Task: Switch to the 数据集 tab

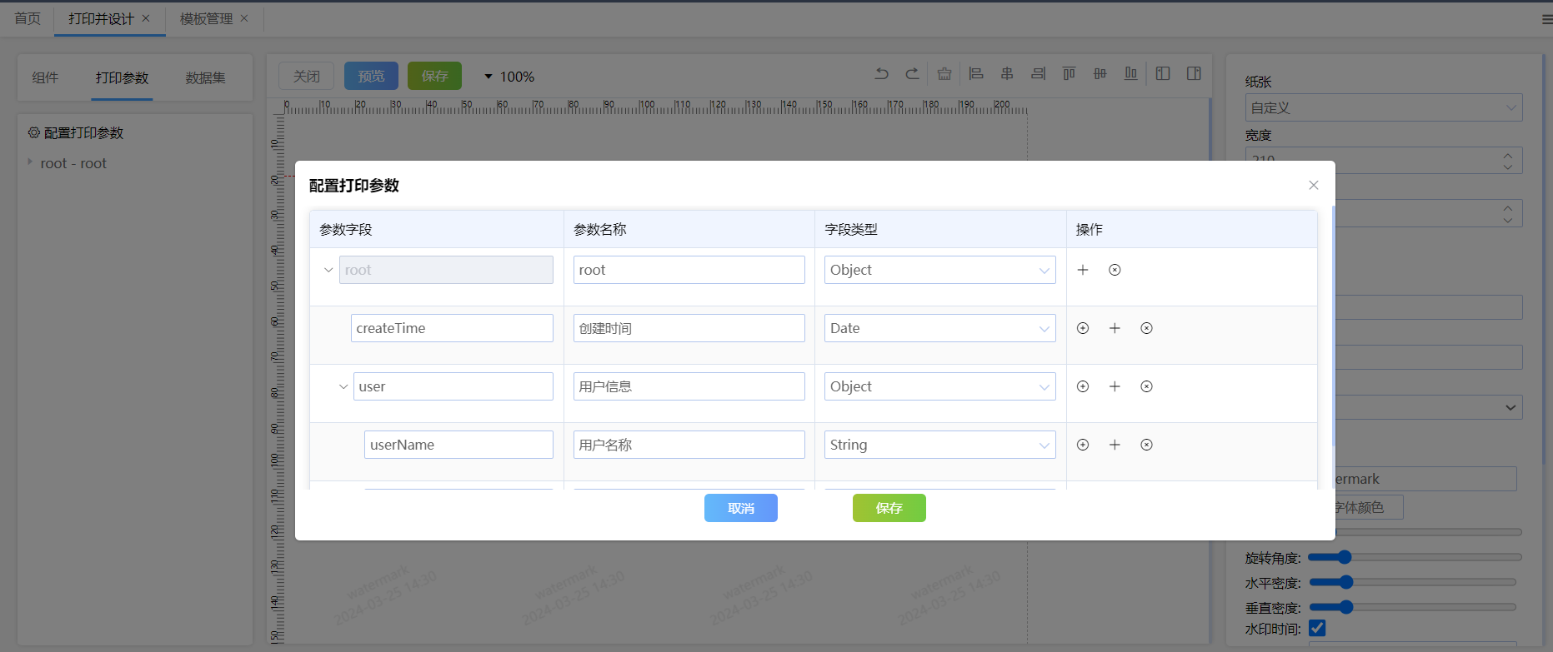Action: point(205,77)
